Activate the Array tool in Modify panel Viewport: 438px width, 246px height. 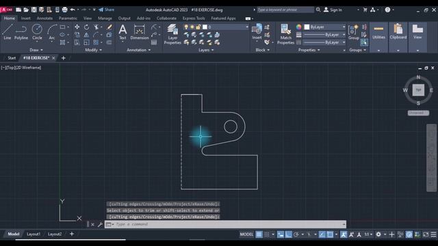[x=96, y=42]
